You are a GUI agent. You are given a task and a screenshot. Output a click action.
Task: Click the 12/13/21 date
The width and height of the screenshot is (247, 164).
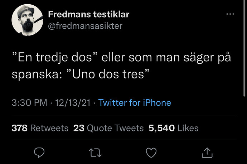coord(73,103)
